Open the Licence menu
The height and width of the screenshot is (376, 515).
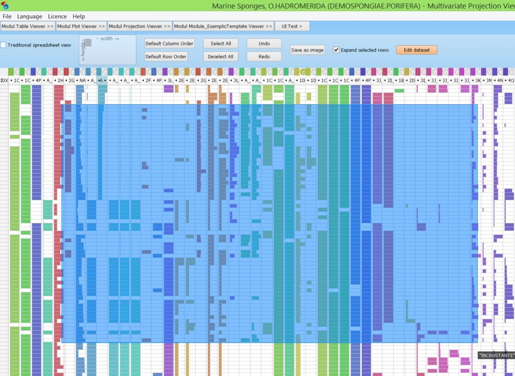(x=57, y=17)
